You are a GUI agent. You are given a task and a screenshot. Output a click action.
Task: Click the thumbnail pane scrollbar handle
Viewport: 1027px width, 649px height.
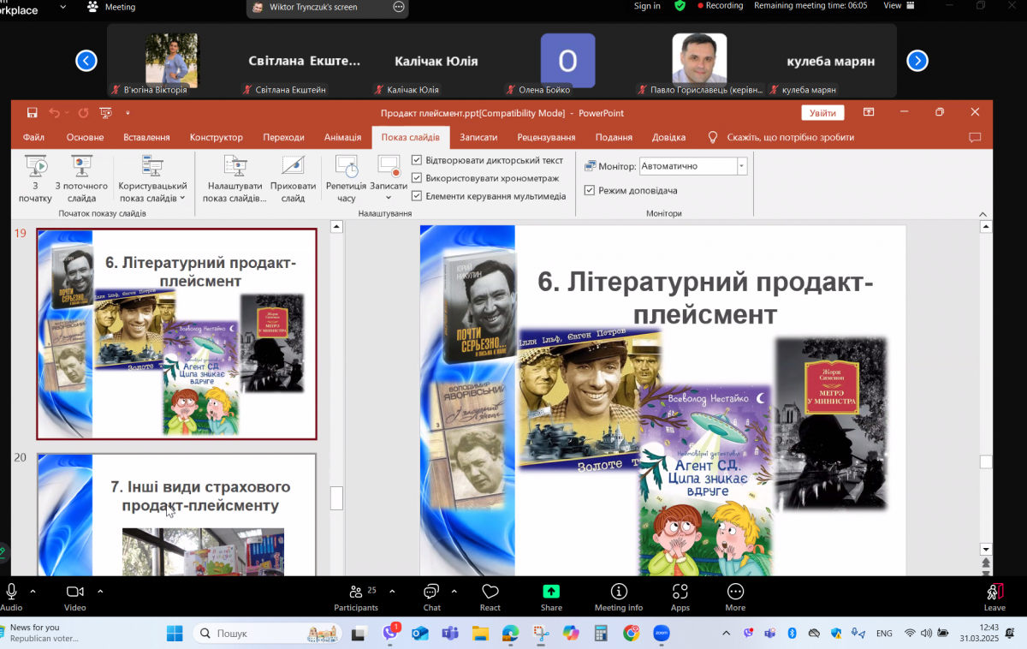pos(336,498)
